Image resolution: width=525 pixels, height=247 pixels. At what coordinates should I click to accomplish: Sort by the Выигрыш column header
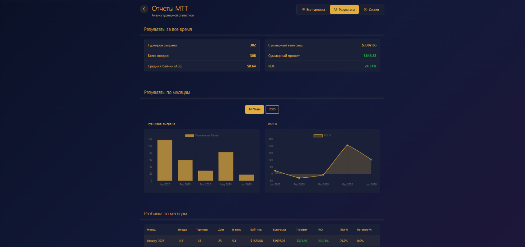(x=279, y=230)
